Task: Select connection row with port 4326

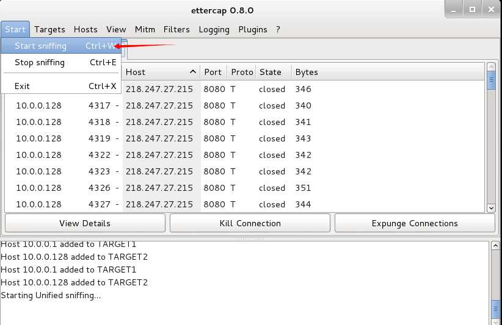Action: pos(245,188)
